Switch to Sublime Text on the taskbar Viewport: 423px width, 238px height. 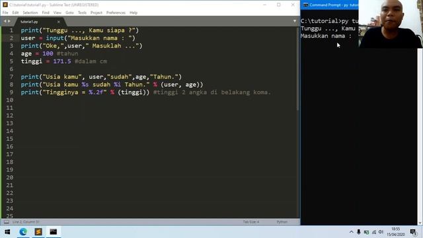click(x=38, y=232)
